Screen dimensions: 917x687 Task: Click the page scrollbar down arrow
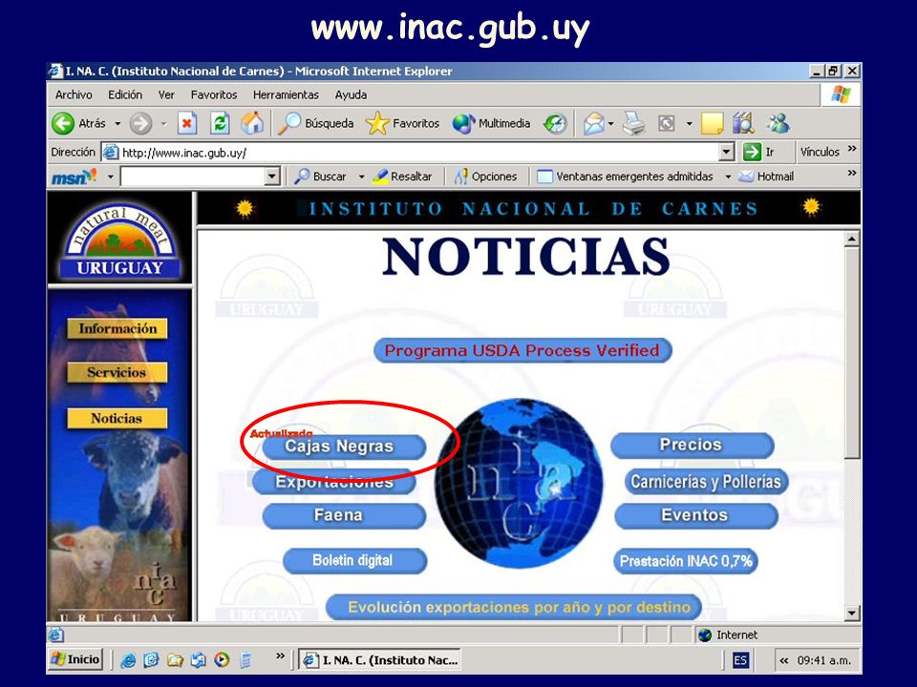852,613
